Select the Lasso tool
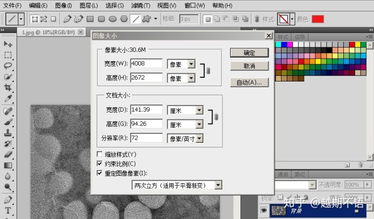Image resolution: width=374 pixels, height=219 pixels. [x=8, y=66]
